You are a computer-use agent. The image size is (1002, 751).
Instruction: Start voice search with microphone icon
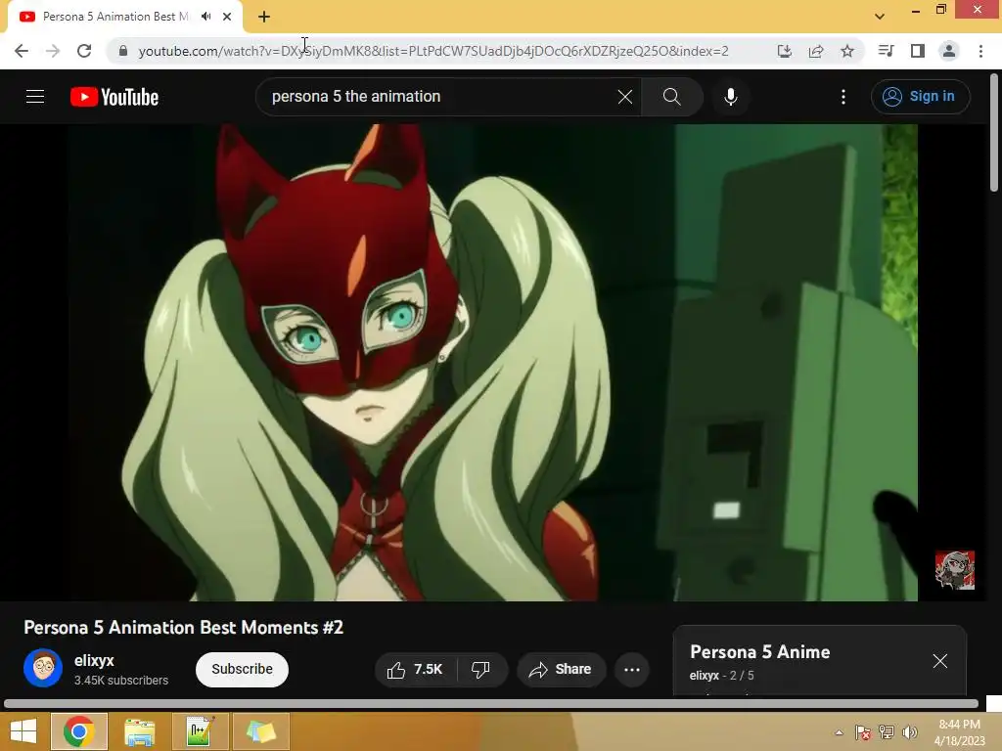731,97
